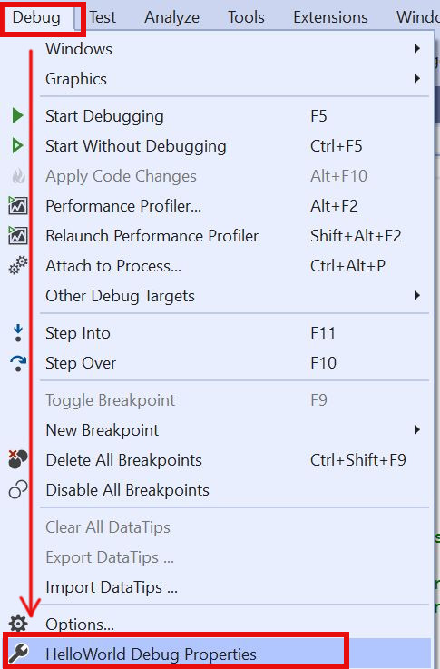Image resolution: width=440 pixels, height=669 pixels.
Task: Expand the New Breakpoint submenu arrow
Action: coord(417,429)
